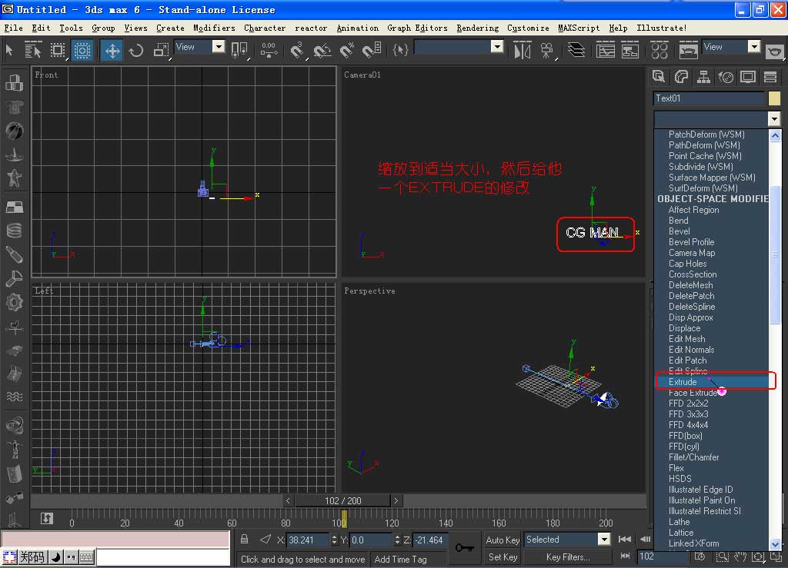788x568 pixels.
Task: Click the time slider 102 / 200
Action: point(342,501)
